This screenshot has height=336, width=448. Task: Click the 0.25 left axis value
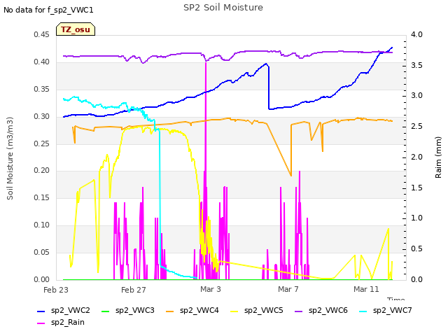42,143
